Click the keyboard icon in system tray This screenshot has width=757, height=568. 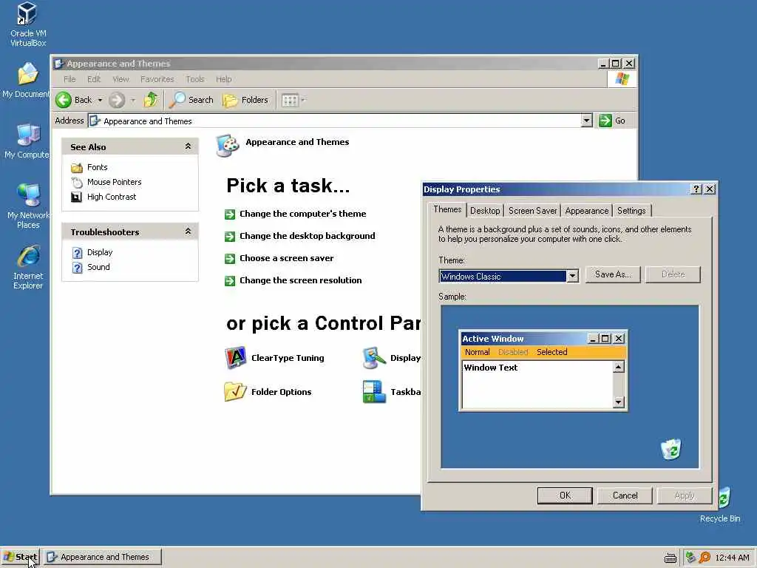(x=670, y=558)
